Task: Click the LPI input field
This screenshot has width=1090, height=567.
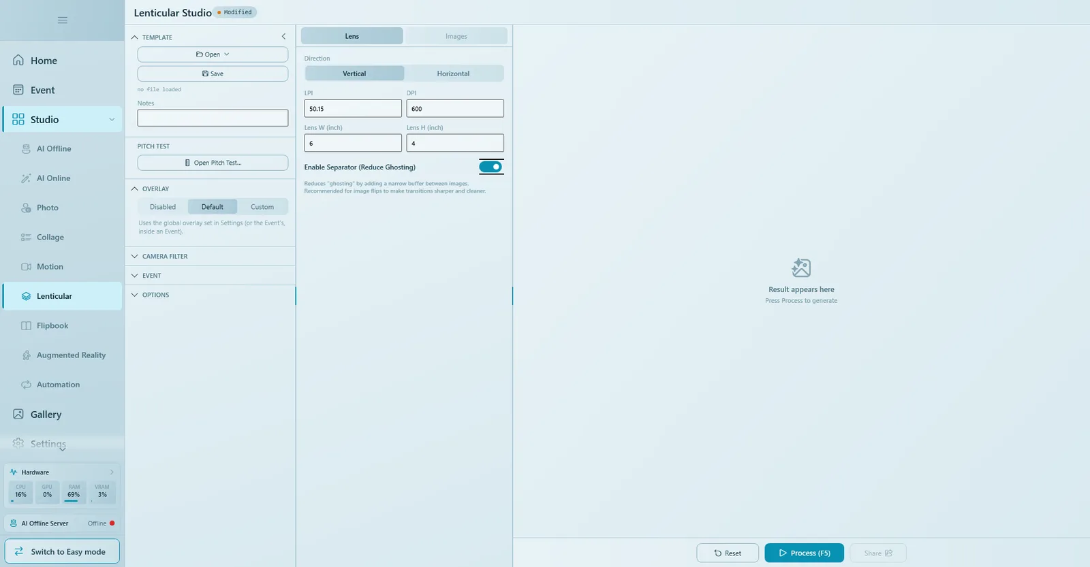Action: pos(353,108)
